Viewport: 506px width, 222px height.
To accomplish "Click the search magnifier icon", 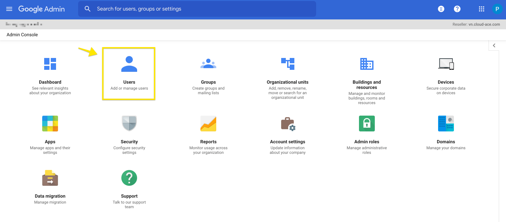I will [87, 9].
